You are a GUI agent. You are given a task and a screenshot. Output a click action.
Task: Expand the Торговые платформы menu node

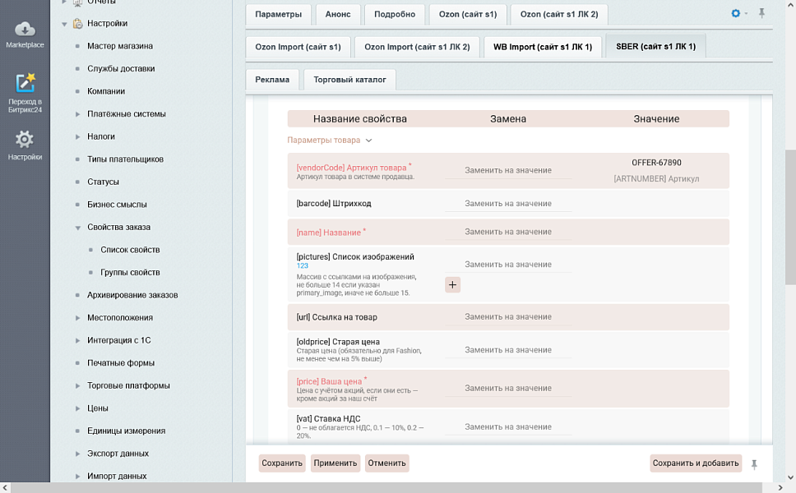77,385
